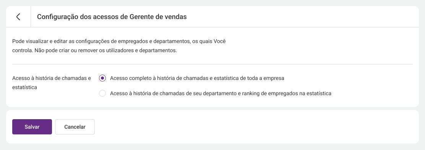Image resolution: width=425 pixels, height=150 pixels.
Task: Click the 'Acesso completo à história' option label
Action: coord(197,78)
